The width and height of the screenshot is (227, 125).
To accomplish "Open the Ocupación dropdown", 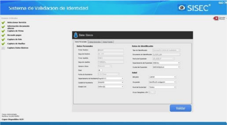I will pyautogui.click(x=162, y=82).
